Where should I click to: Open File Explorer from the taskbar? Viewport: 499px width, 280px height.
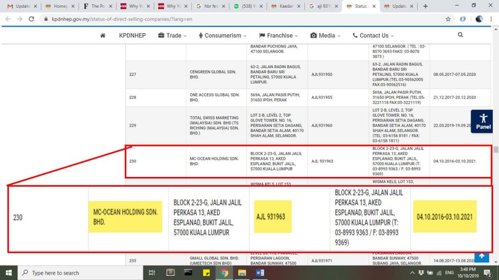point(242,273)
